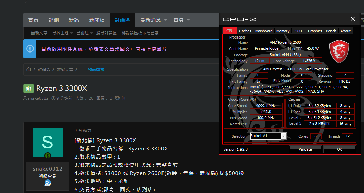Select the CPU tab in CPU-Z

point(230,31)
